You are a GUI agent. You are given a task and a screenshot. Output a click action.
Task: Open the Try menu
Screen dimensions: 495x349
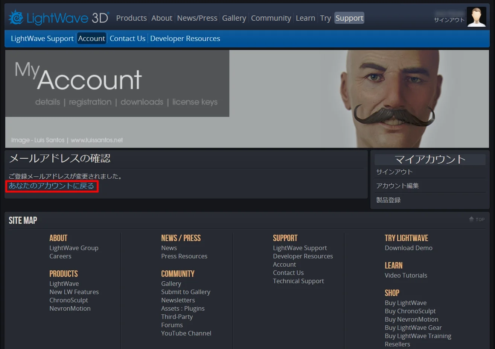[x=325, y=18]
